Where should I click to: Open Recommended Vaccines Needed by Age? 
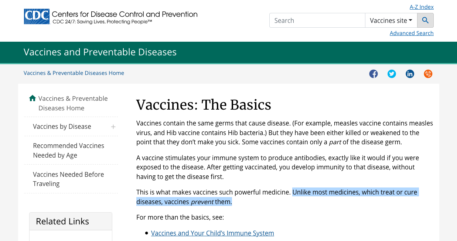coord(69,151)
